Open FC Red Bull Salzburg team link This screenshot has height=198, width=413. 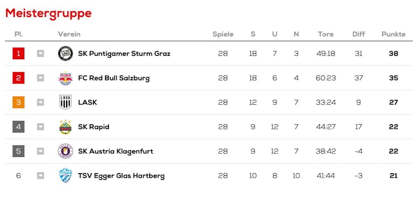tap(113, 78)
